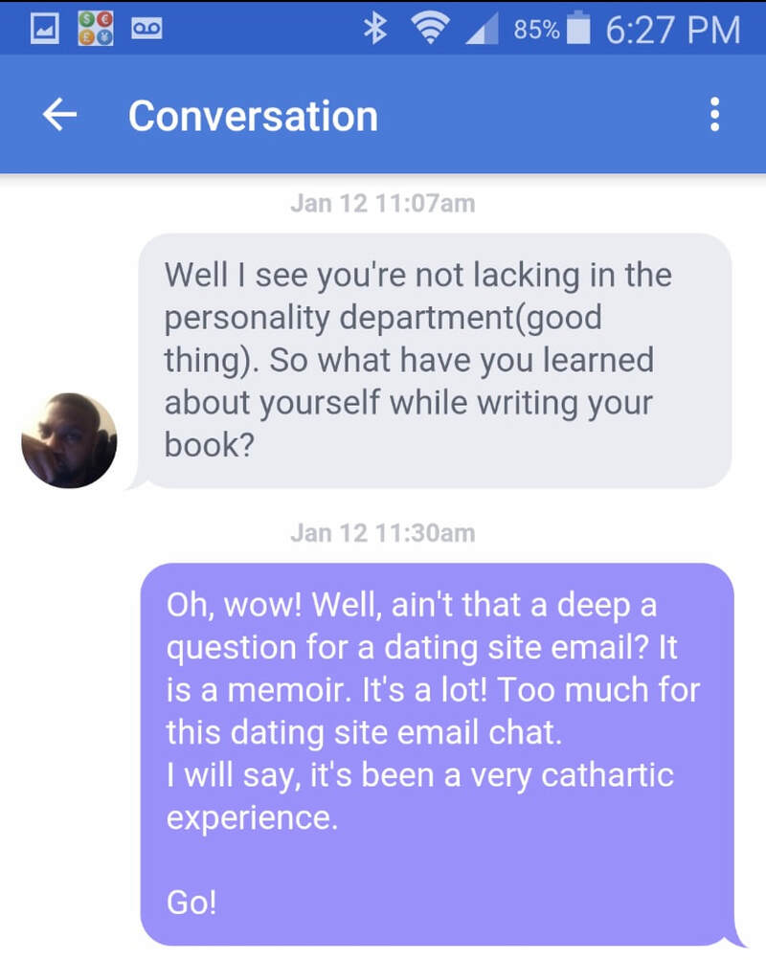The width and height of the screenshot is (766, 960).
Task: Open the sender's profile picture
Action: (x=69, y=440)
